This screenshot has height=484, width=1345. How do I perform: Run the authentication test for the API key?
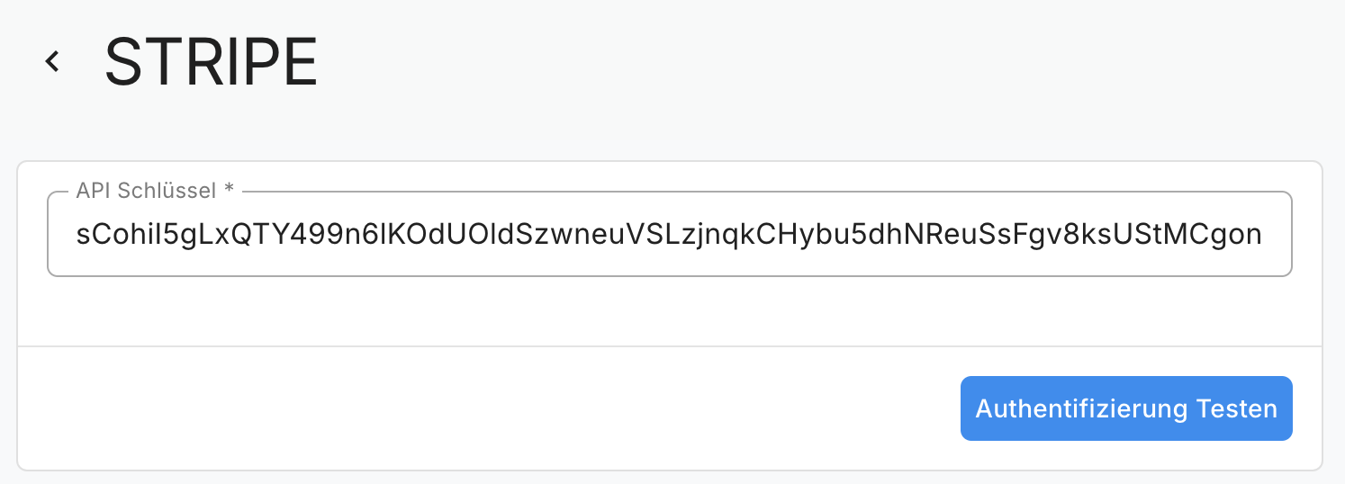tap(1125, 408)
